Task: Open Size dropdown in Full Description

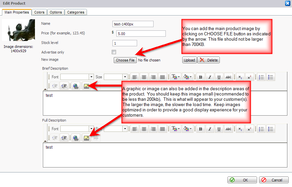Action: coord(125,129)
